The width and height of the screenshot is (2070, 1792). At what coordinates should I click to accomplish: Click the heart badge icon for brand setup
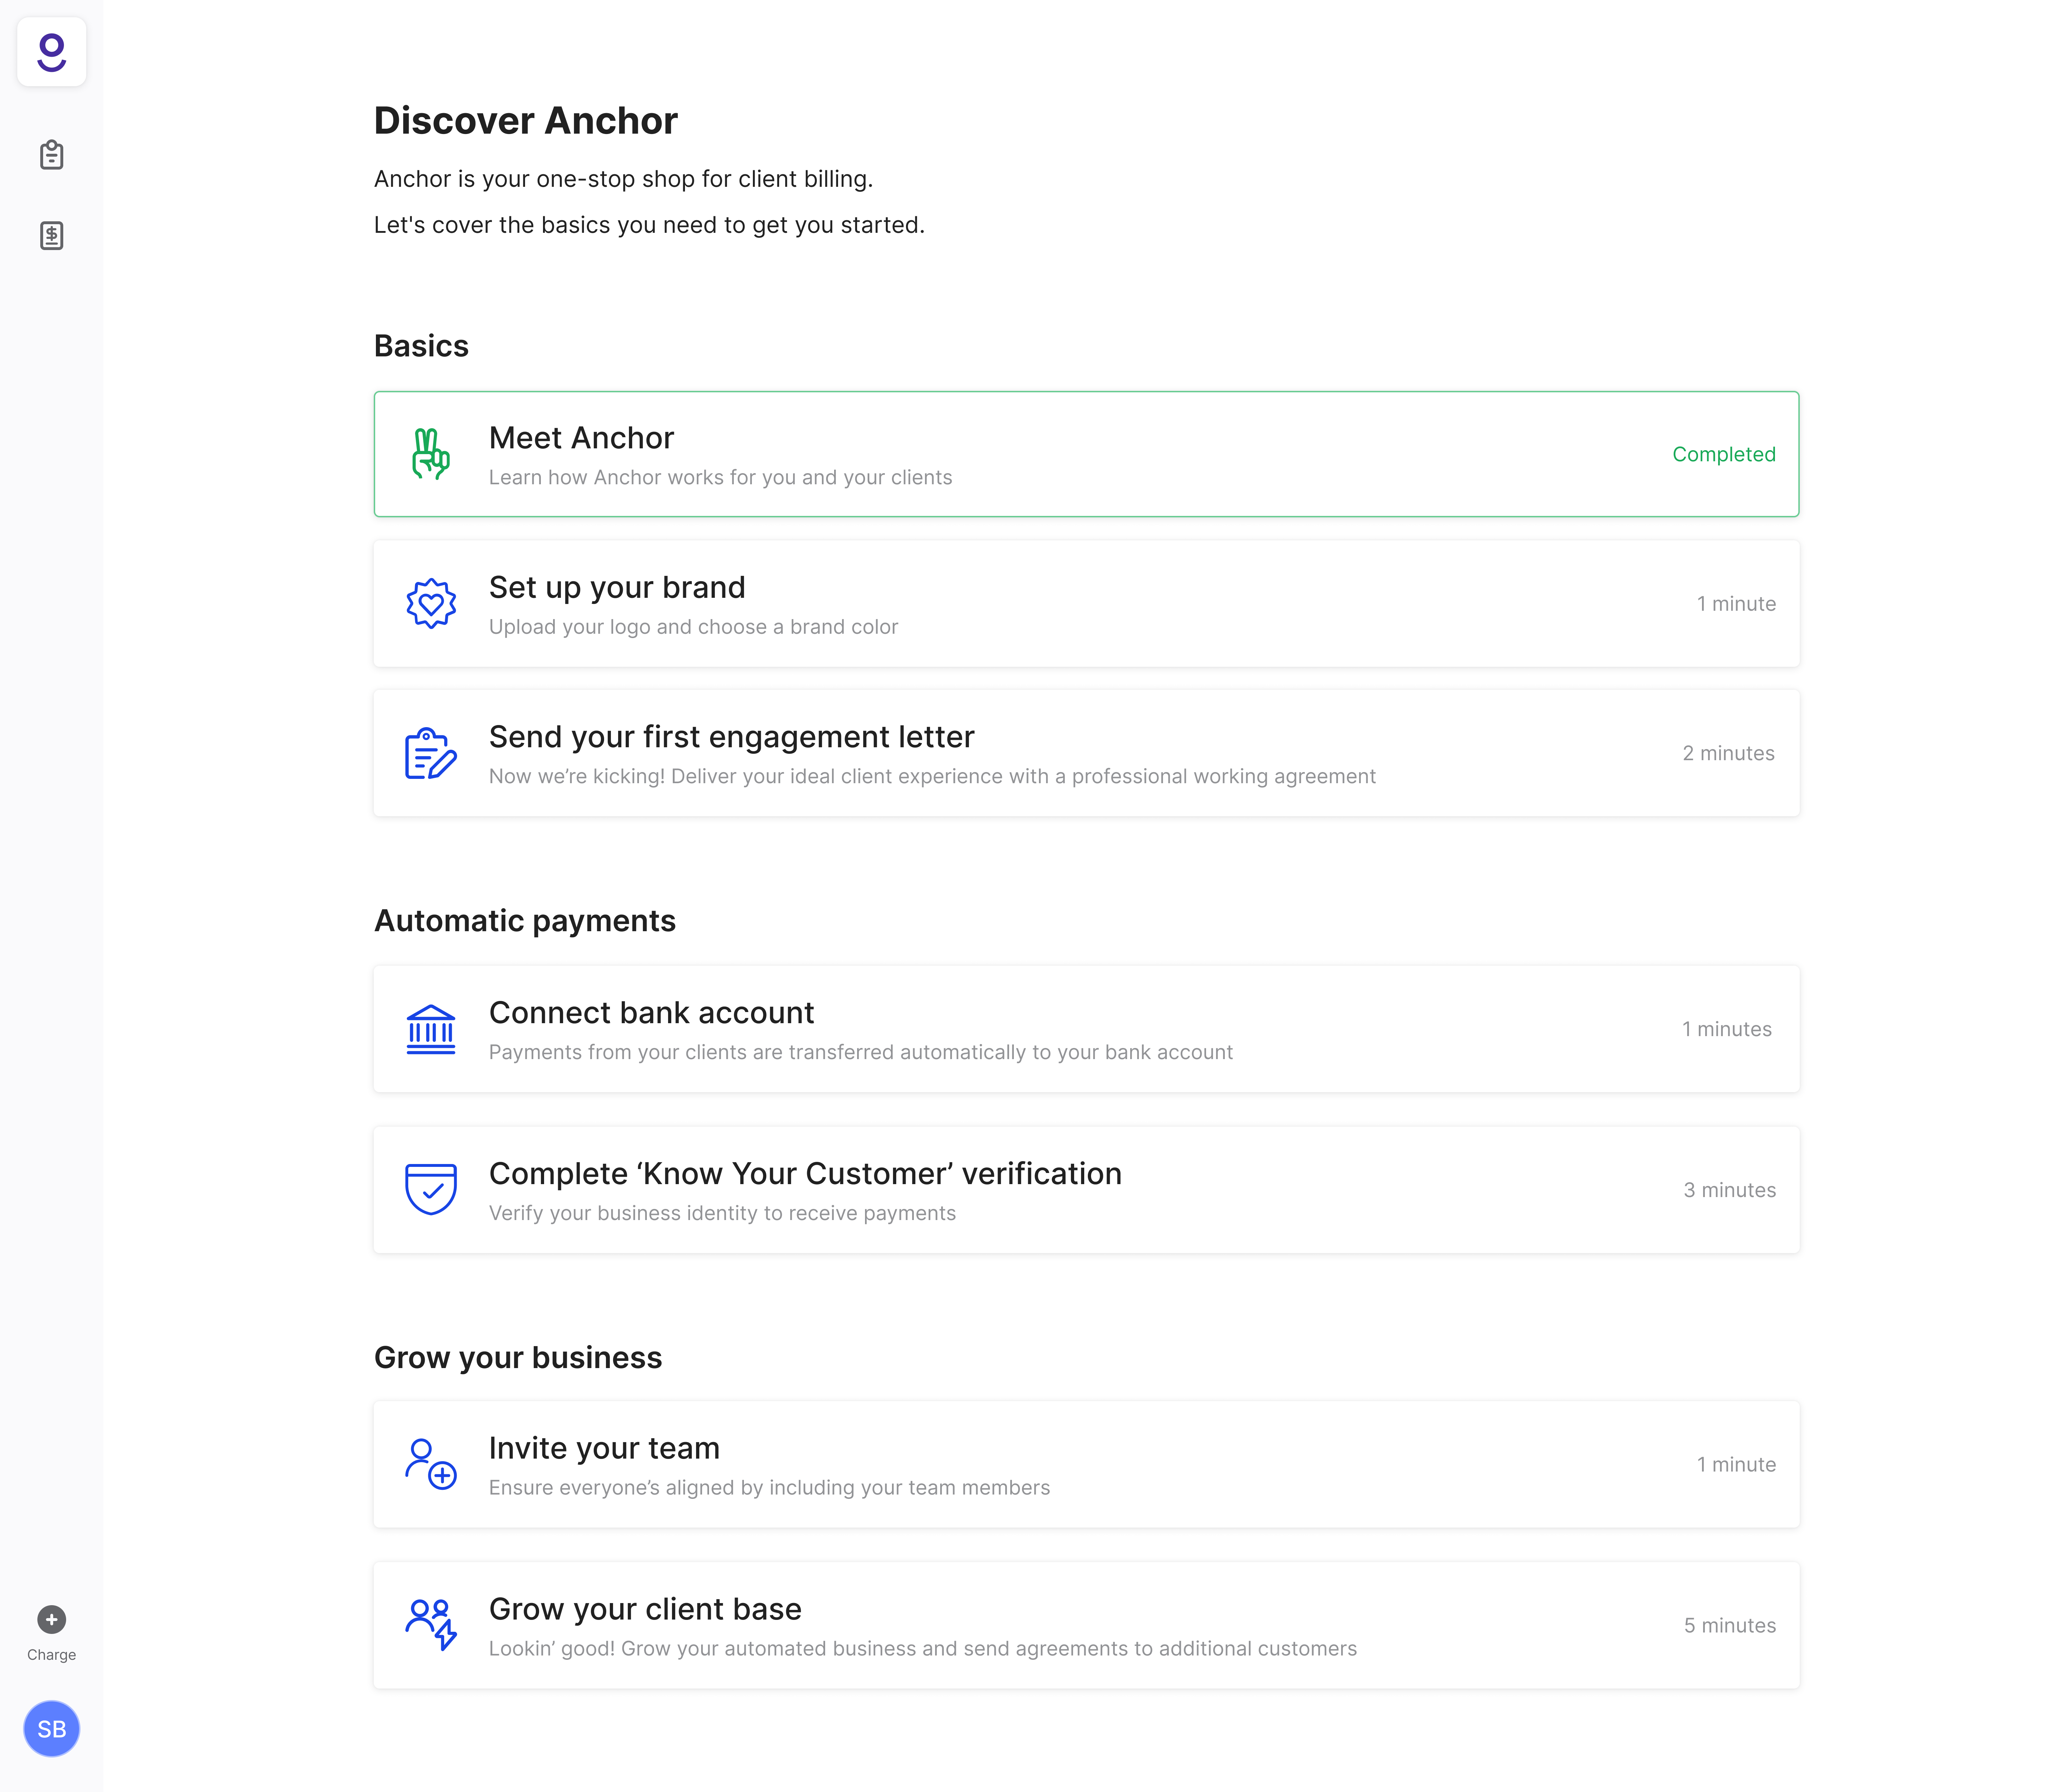click(431, 604)
